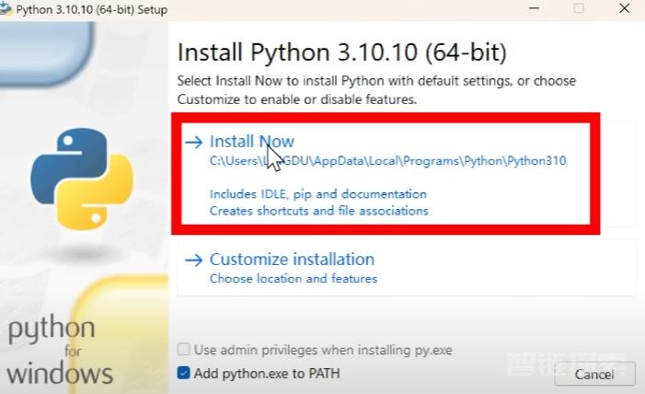Uncheck the Add python.exe to PATH checkbox
This screenshot has height=394, width=645.
click(183, 373)
